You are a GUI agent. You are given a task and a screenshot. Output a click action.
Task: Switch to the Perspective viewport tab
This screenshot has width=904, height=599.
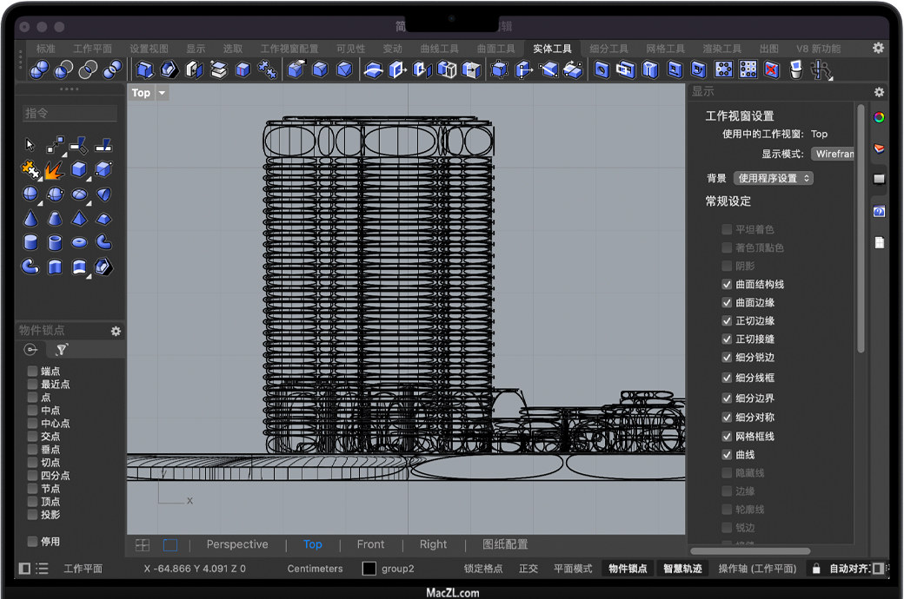coord(237,544)
